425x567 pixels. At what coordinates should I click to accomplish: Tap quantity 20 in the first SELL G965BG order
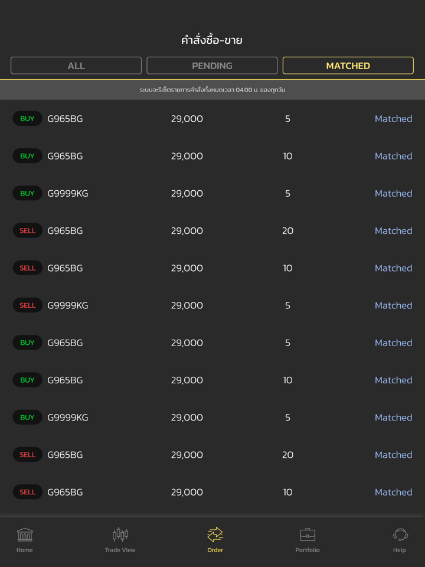287,231
